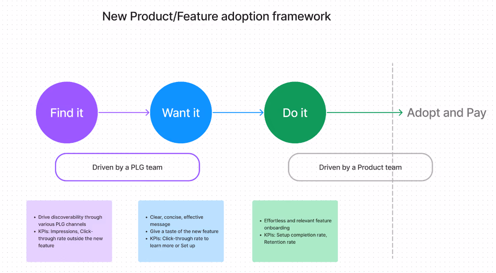Click the green note about effortless feature onboarding
The height and width of the screenshot is (273, 496).
pos(295,231)
